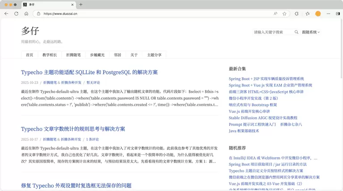This screenshot has height=191, width=343.
Task: Open the 步履藏光 navigation tab
Action: coord(97,55)
